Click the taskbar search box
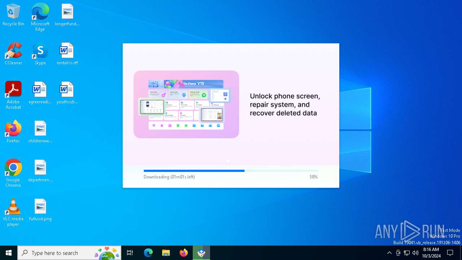Screen dimensions: 462x260 pyautogui.click(x=69, y=253)
